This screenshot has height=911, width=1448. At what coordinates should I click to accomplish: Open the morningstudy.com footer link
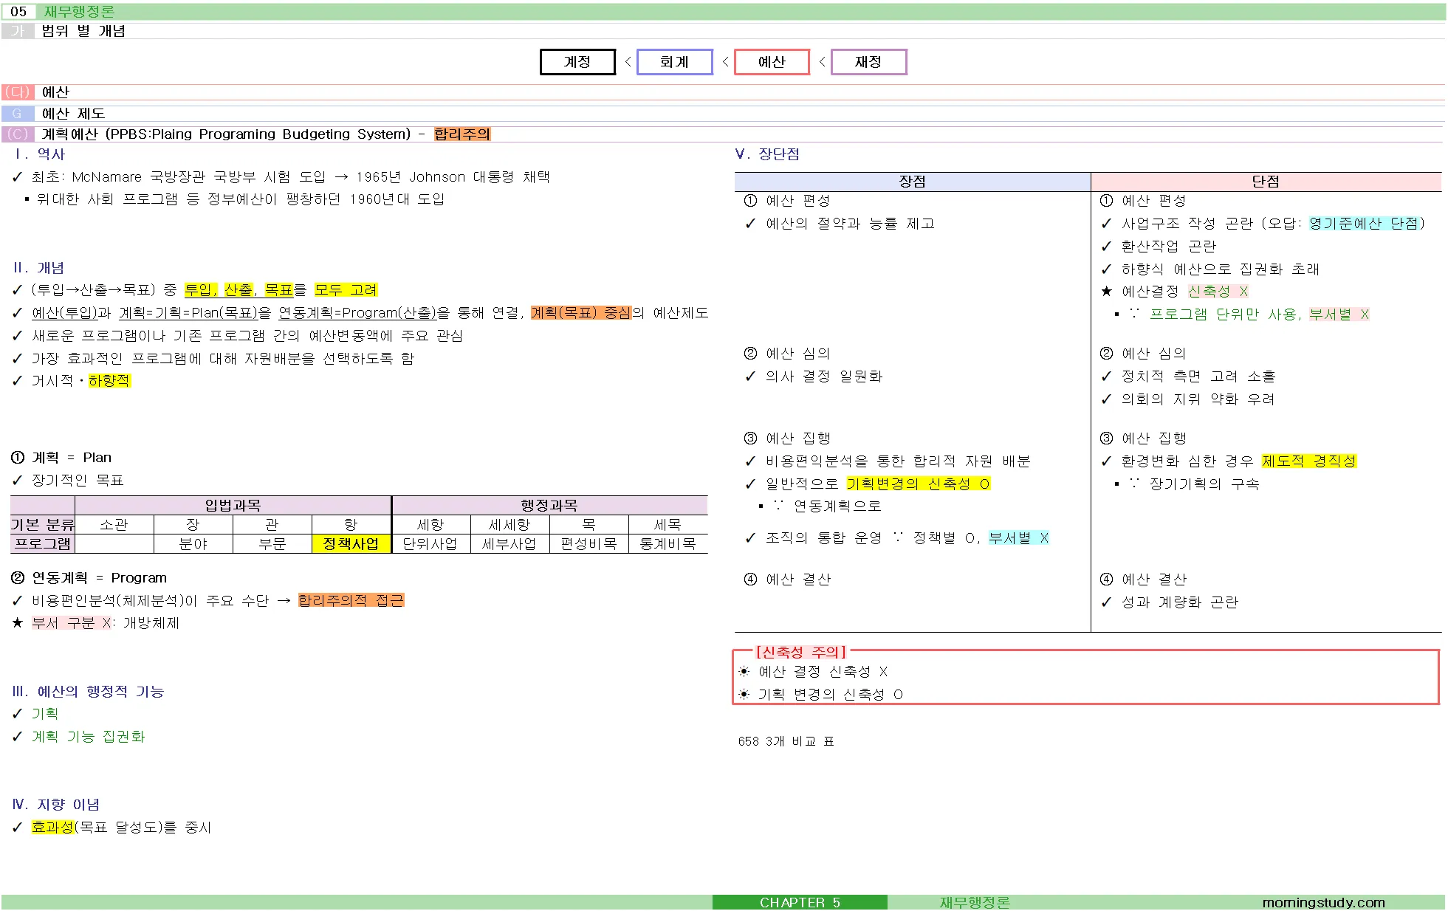coord(1323,903)
